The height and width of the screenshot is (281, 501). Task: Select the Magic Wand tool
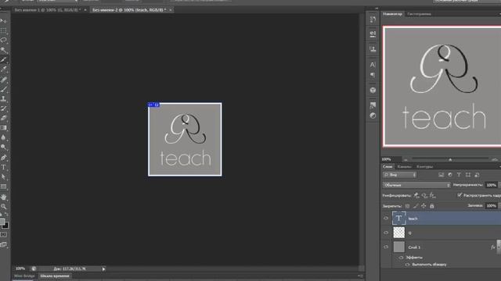point(3,50)
